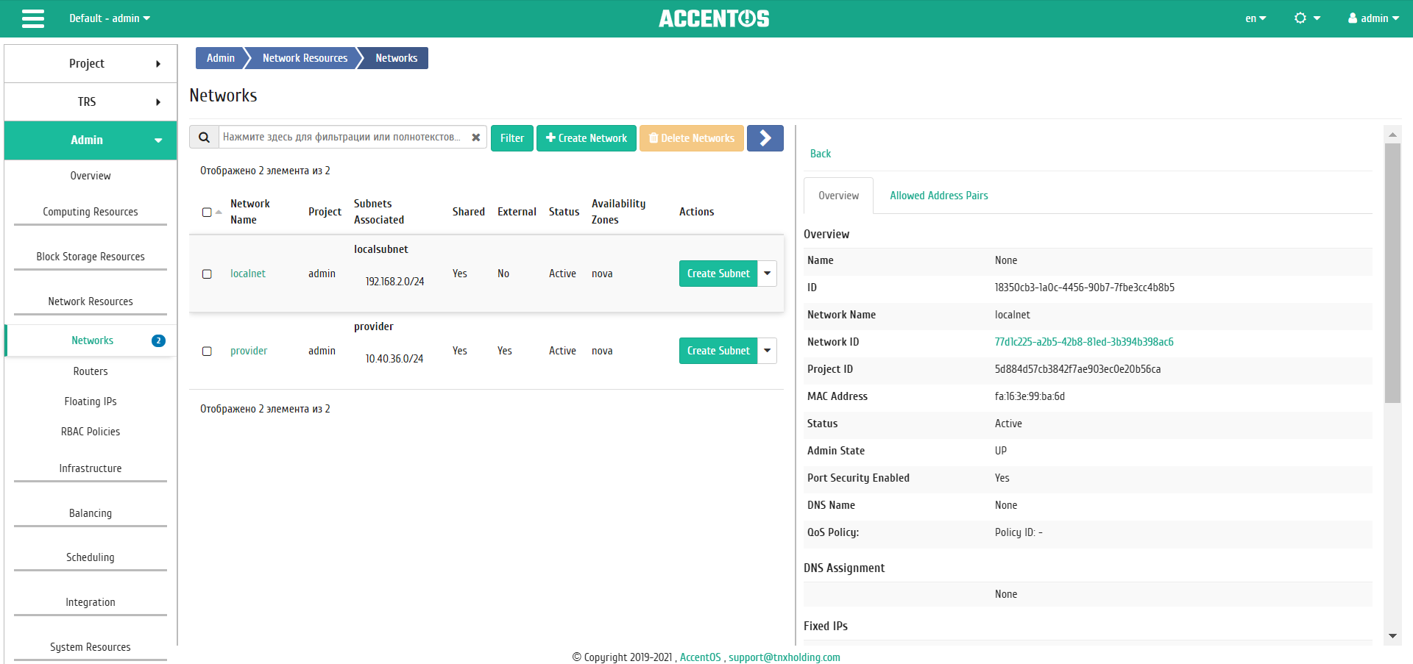
Task: Open the provider network link
Action: coord(249,351)
